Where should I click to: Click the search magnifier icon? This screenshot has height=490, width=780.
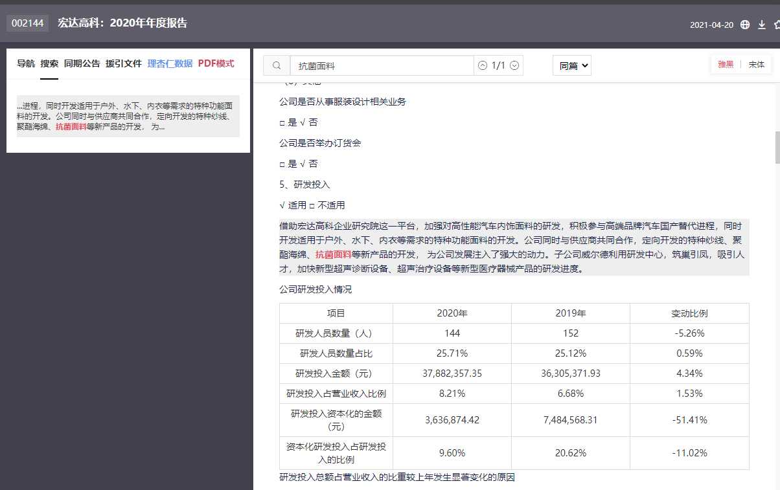pos(277,65)
